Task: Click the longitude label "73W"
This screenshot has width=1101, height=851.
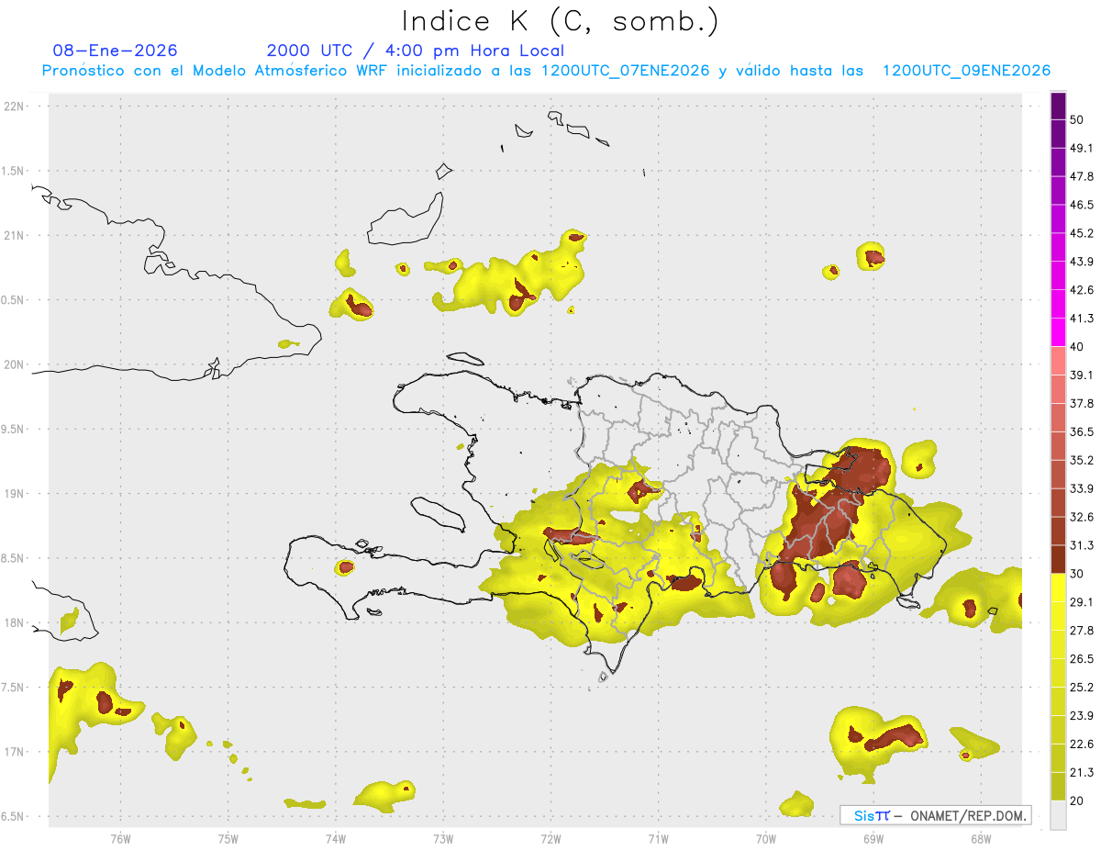Action: pyautogui.click(x=443, y=840)
